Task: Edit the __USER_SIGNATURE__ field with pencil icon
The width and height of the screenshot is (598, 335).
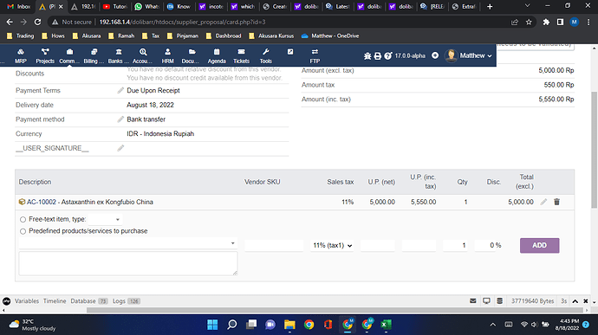Action: click(x=120, y=148)
